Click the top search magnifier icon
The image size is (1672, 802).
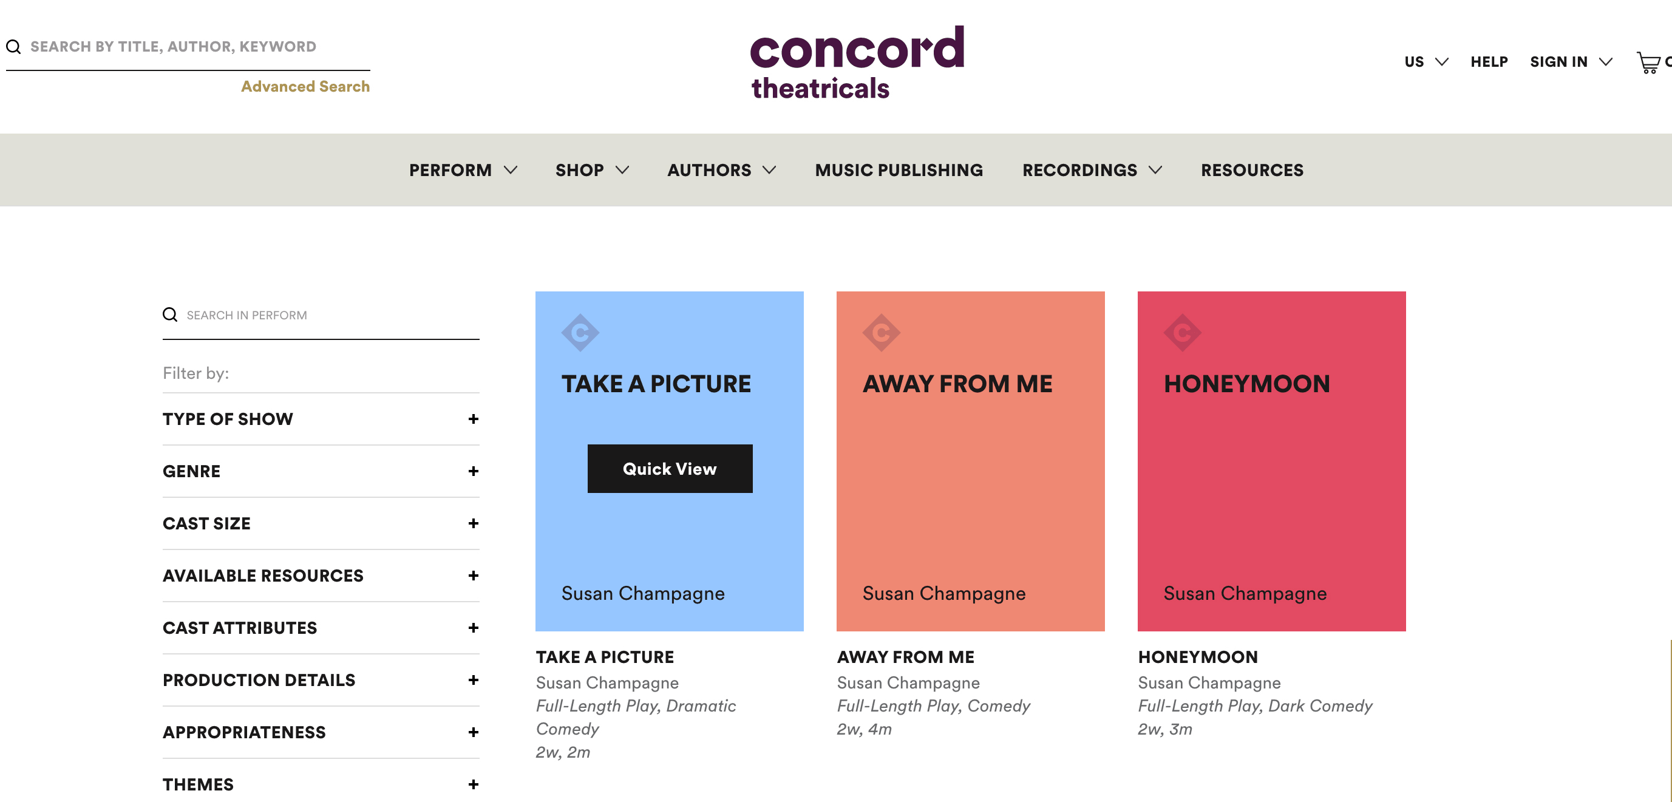13,47
